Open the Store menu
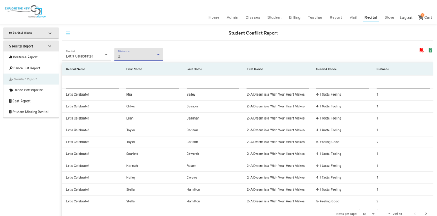 [x=389, y=17]
